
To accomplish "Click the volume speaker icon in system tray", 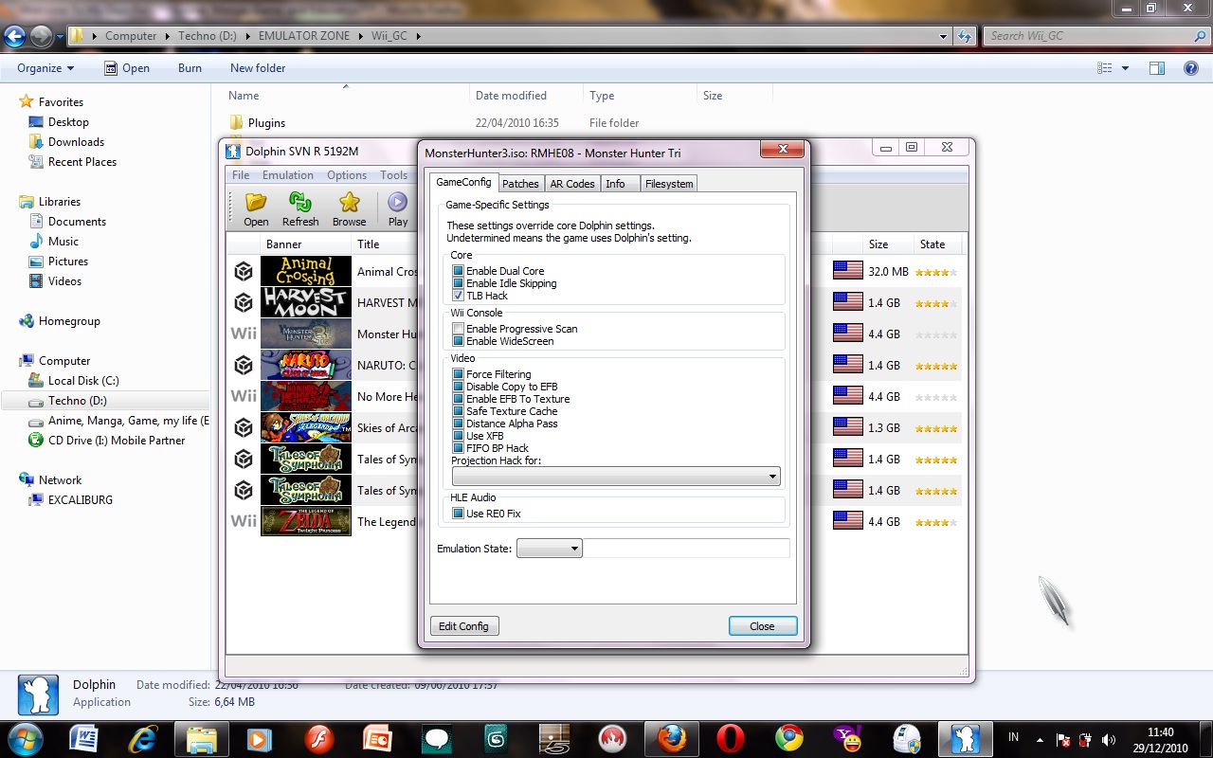I will pyautogui.click(x=1109, y=739).
